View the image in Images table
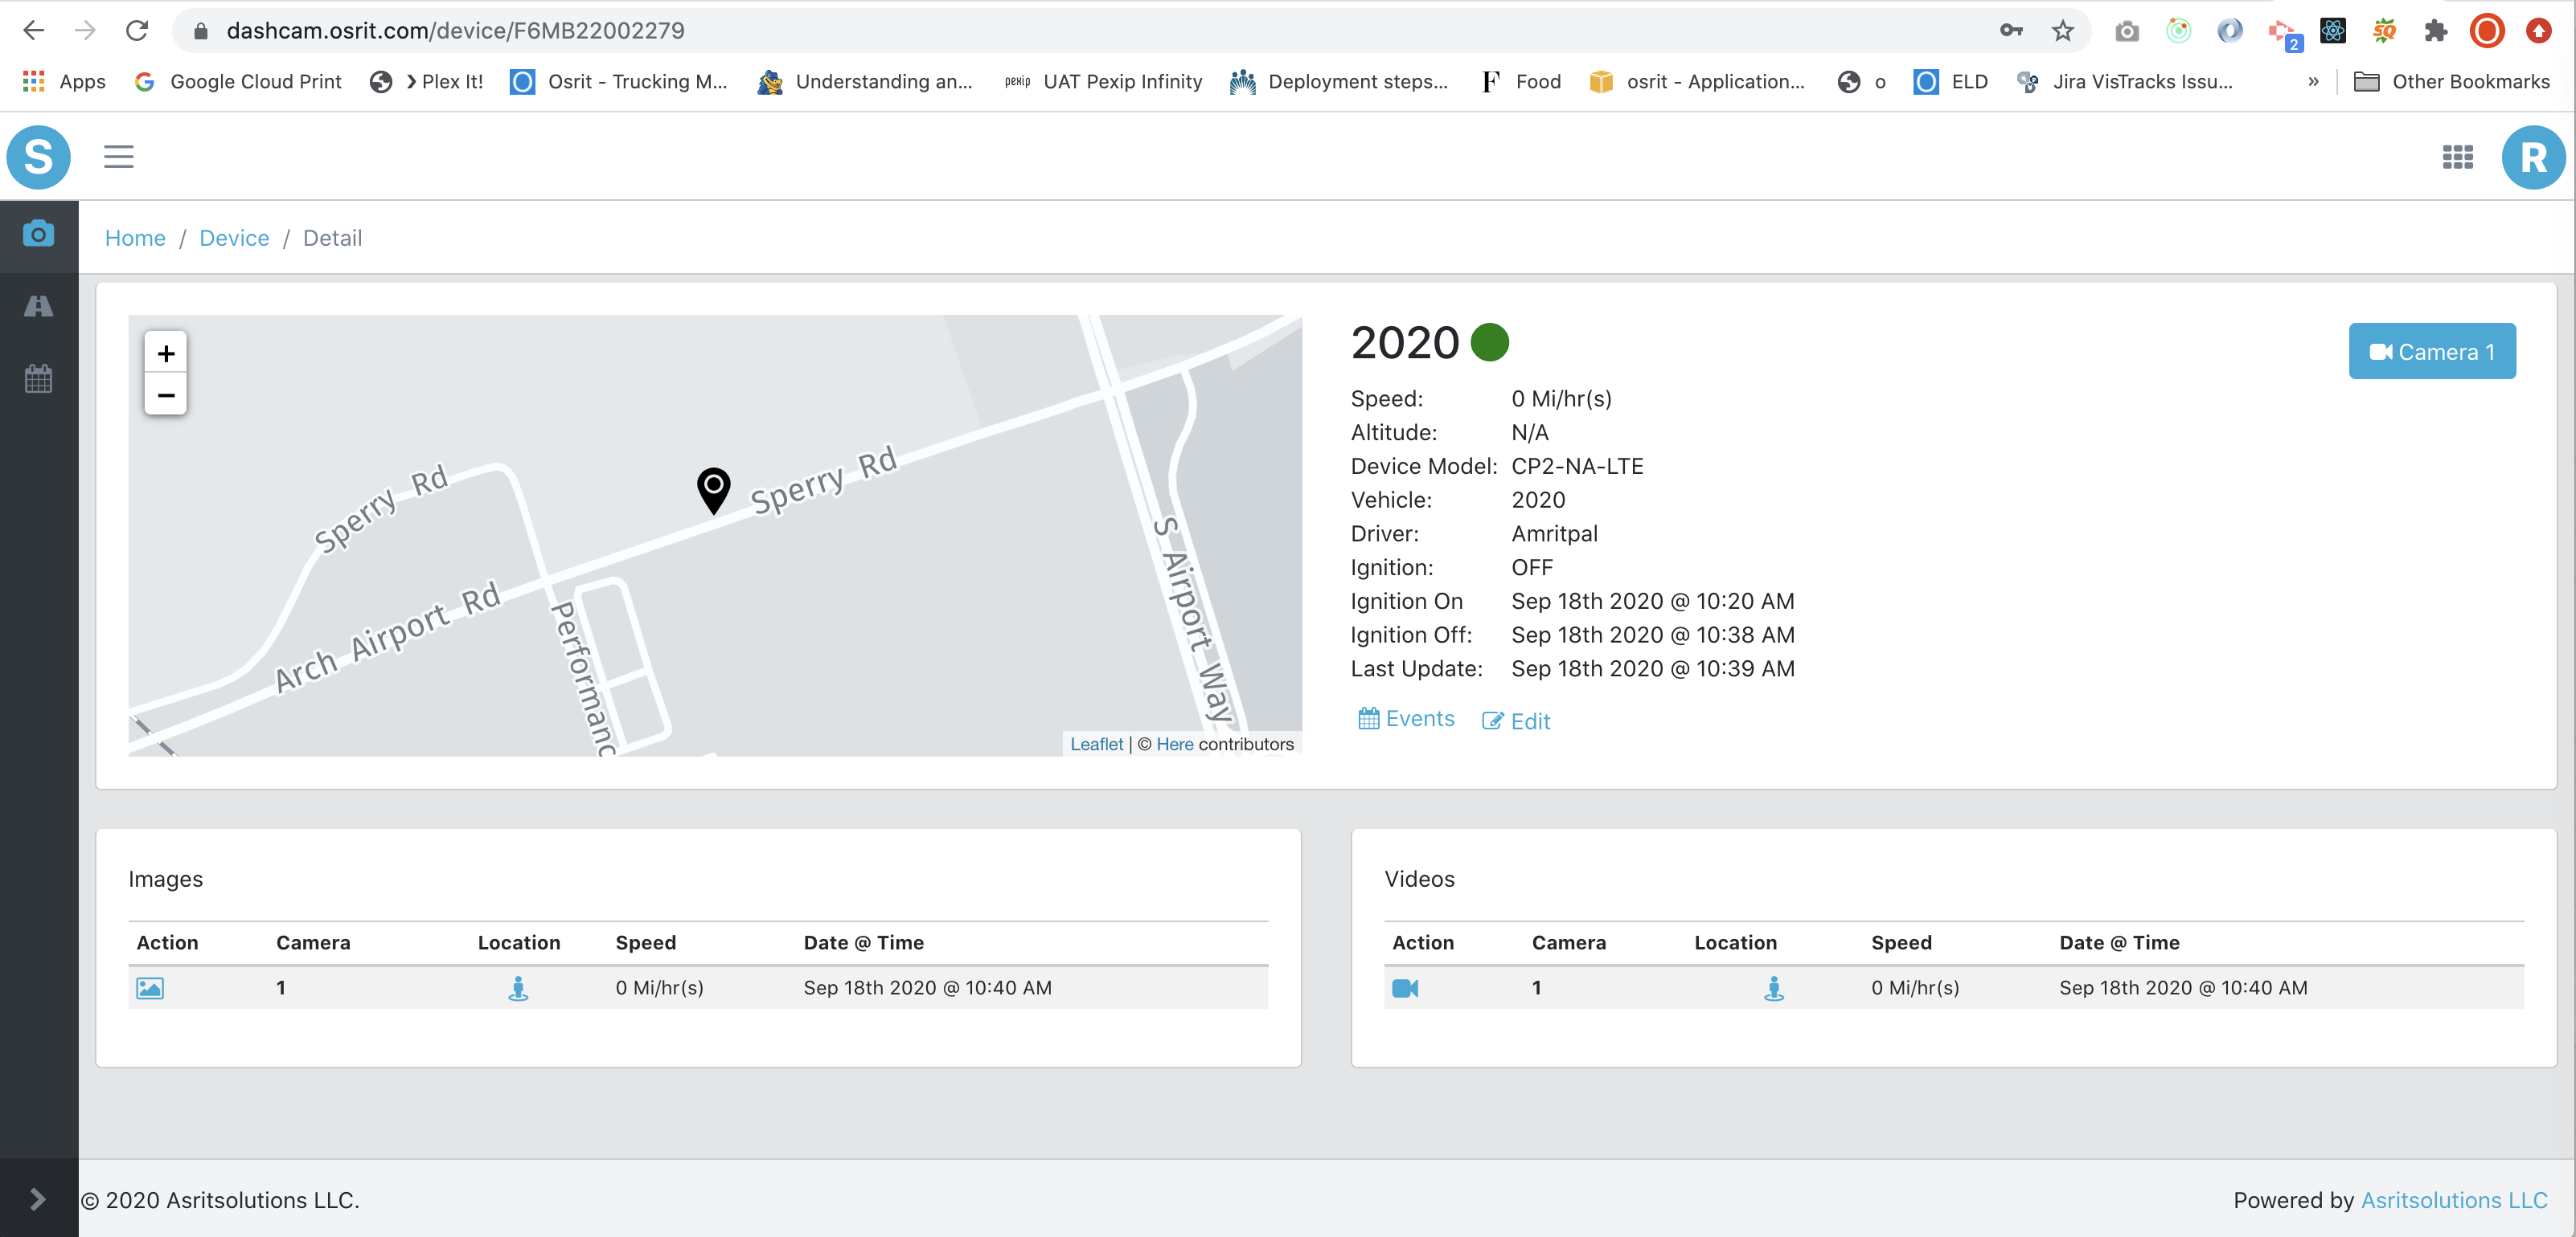This screenshot has height=1237, width=2576. pos(150,988)
